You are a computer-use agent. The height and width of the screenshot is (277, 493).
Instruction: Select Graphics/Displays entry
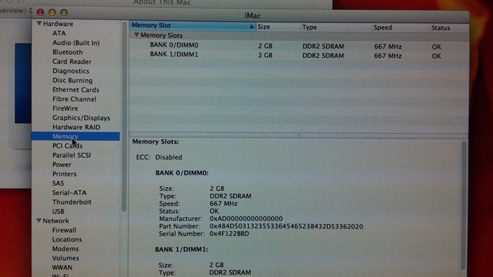tap(81, 118)
